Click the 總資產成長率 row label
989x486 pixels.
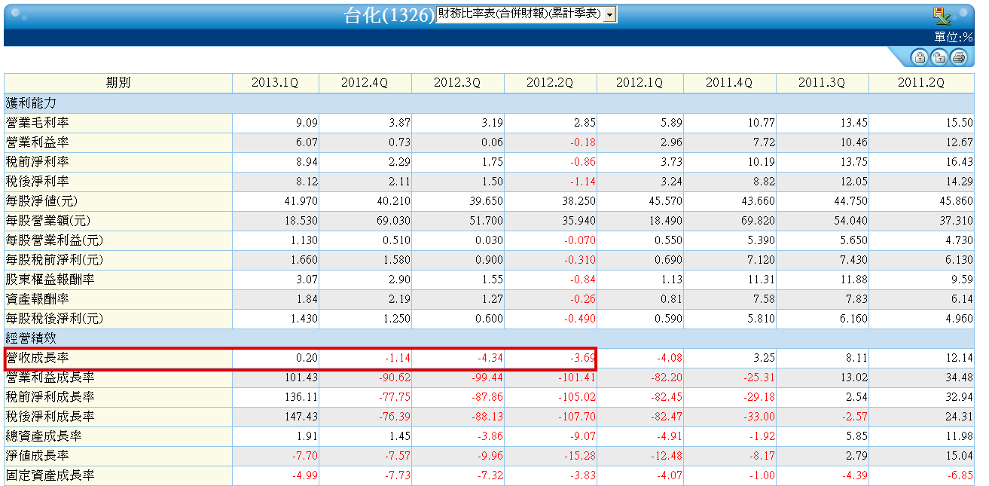44,436
